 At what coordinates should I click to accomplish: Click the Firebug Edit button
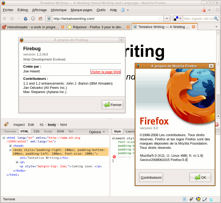(x=31, y=124)
